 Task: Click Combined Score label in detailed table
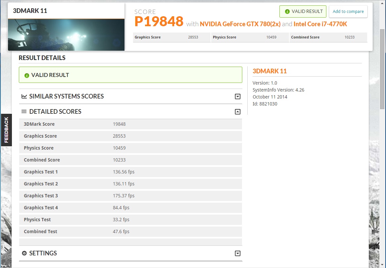[x=42, y=160]
